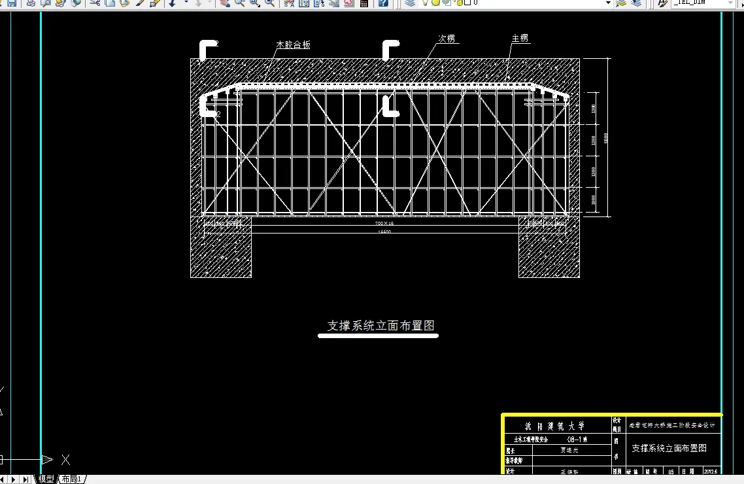Open the Undo history dropdown arrow
The image size is (744, 484).
pos(186,3)
